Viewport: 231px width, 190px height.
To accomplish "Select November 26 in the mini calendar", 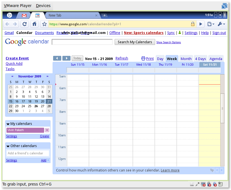I will (x=36, y=106).
